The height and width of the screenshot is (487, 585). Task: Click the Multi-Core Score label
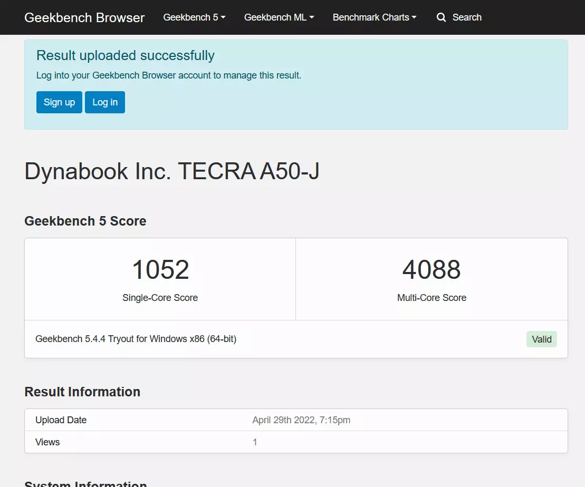point(431,298)
